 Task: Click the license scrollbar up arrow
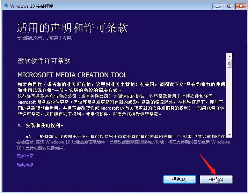229,56
